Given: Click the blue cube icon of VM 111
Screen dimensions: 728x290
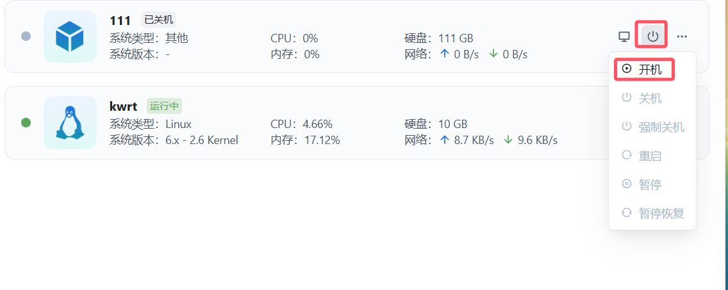Looking at the screenshot, I should click(70, 36).
